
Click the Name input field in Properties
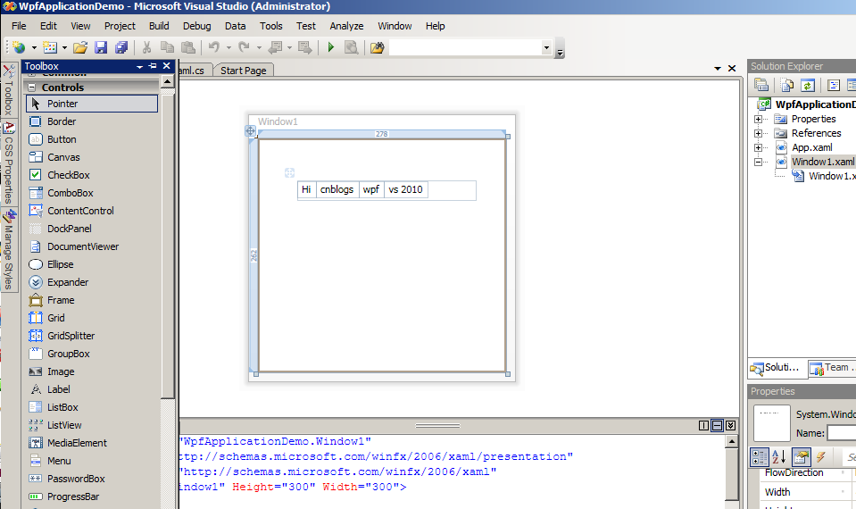[842, 432]
